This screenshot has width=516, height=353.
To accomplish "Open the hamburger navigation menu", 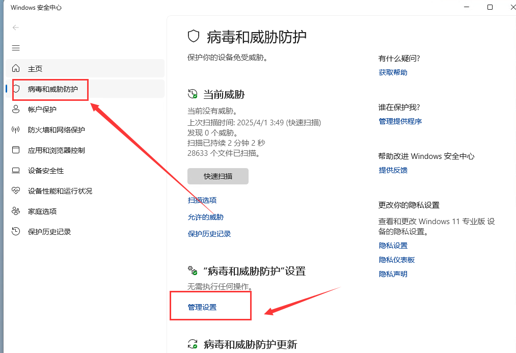I will [x=16, y=48].
